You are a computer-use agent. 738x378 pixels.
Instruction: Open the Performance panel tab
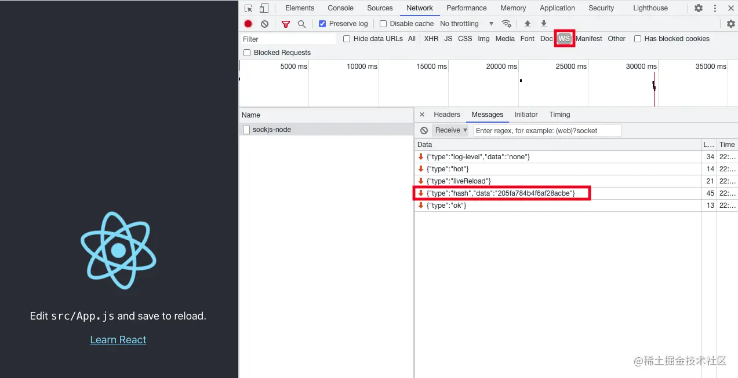point(467,8)
